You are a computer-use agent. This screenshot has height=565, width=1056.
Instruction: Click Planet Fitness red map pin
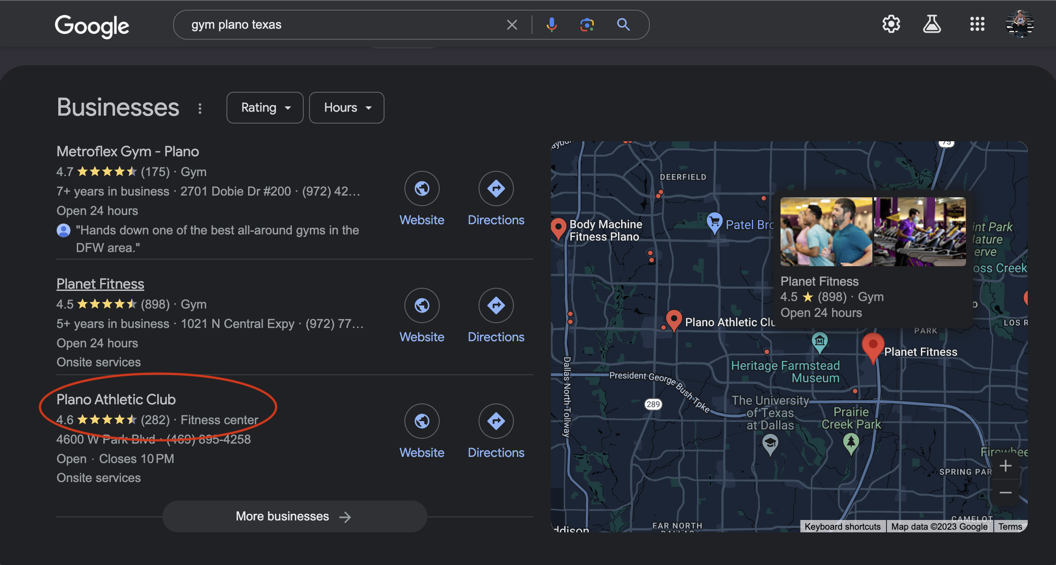pyautogui.click(x=873, y=347)
